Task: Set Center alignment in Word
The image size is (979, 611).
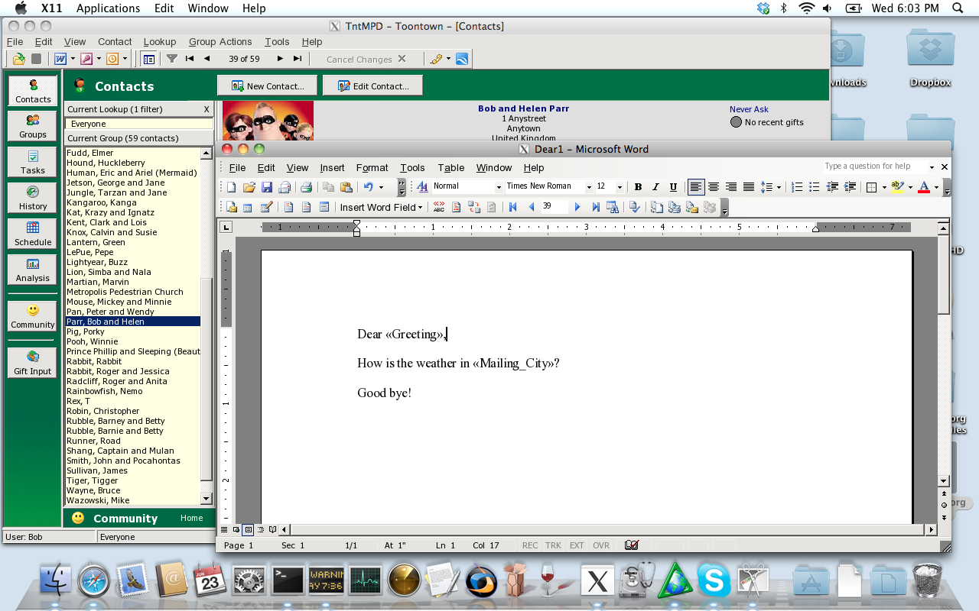Action: click(714, 187)
